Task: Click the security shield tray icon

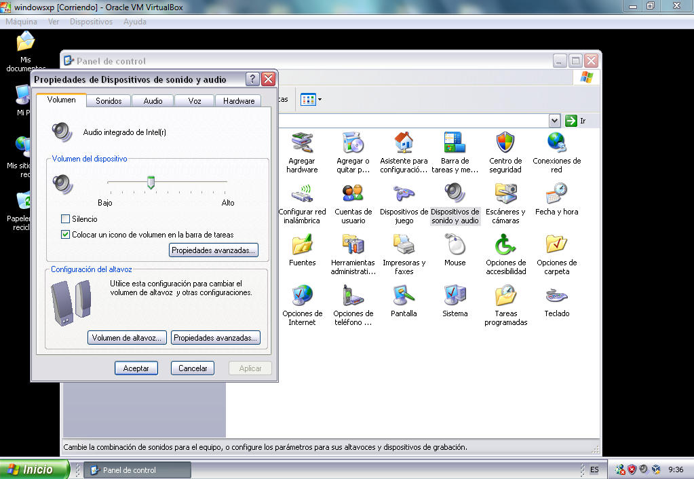Action: click(x=632, y=470)
